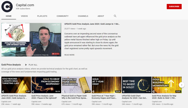Open the Playlists tab

pos(42,16)
